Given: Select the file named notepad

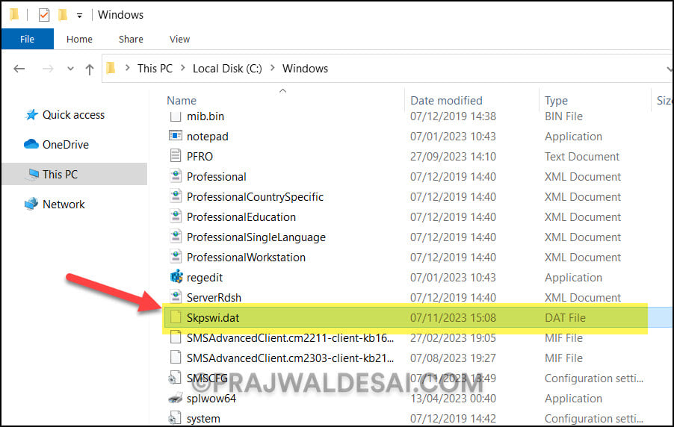Looking at the screenshot, I should point(208,137).
